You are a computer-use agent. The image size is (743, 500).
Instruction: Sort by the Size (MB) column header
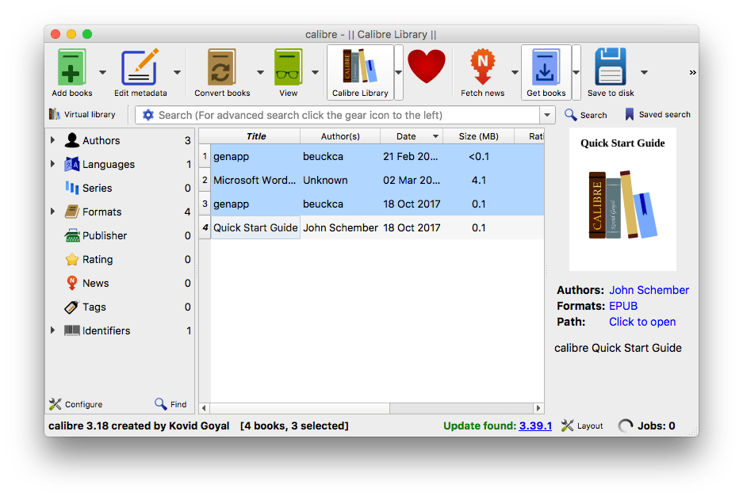[x=479, y=136]
